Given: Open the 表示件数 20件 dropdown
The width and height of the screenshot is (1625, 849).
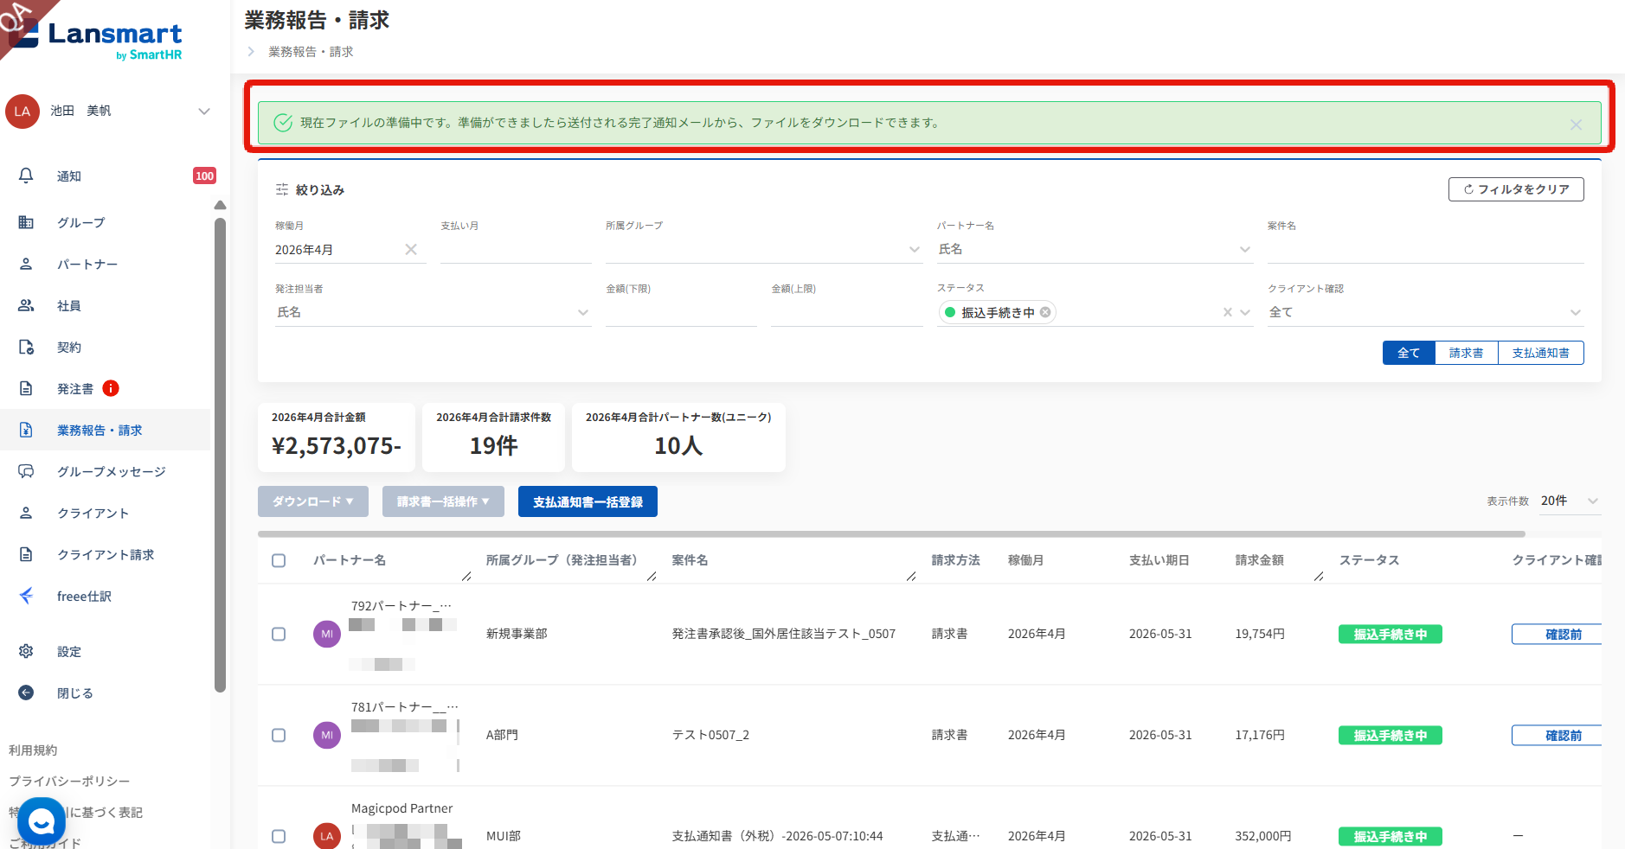Looking at the screenshot, I should point(1570,501).
